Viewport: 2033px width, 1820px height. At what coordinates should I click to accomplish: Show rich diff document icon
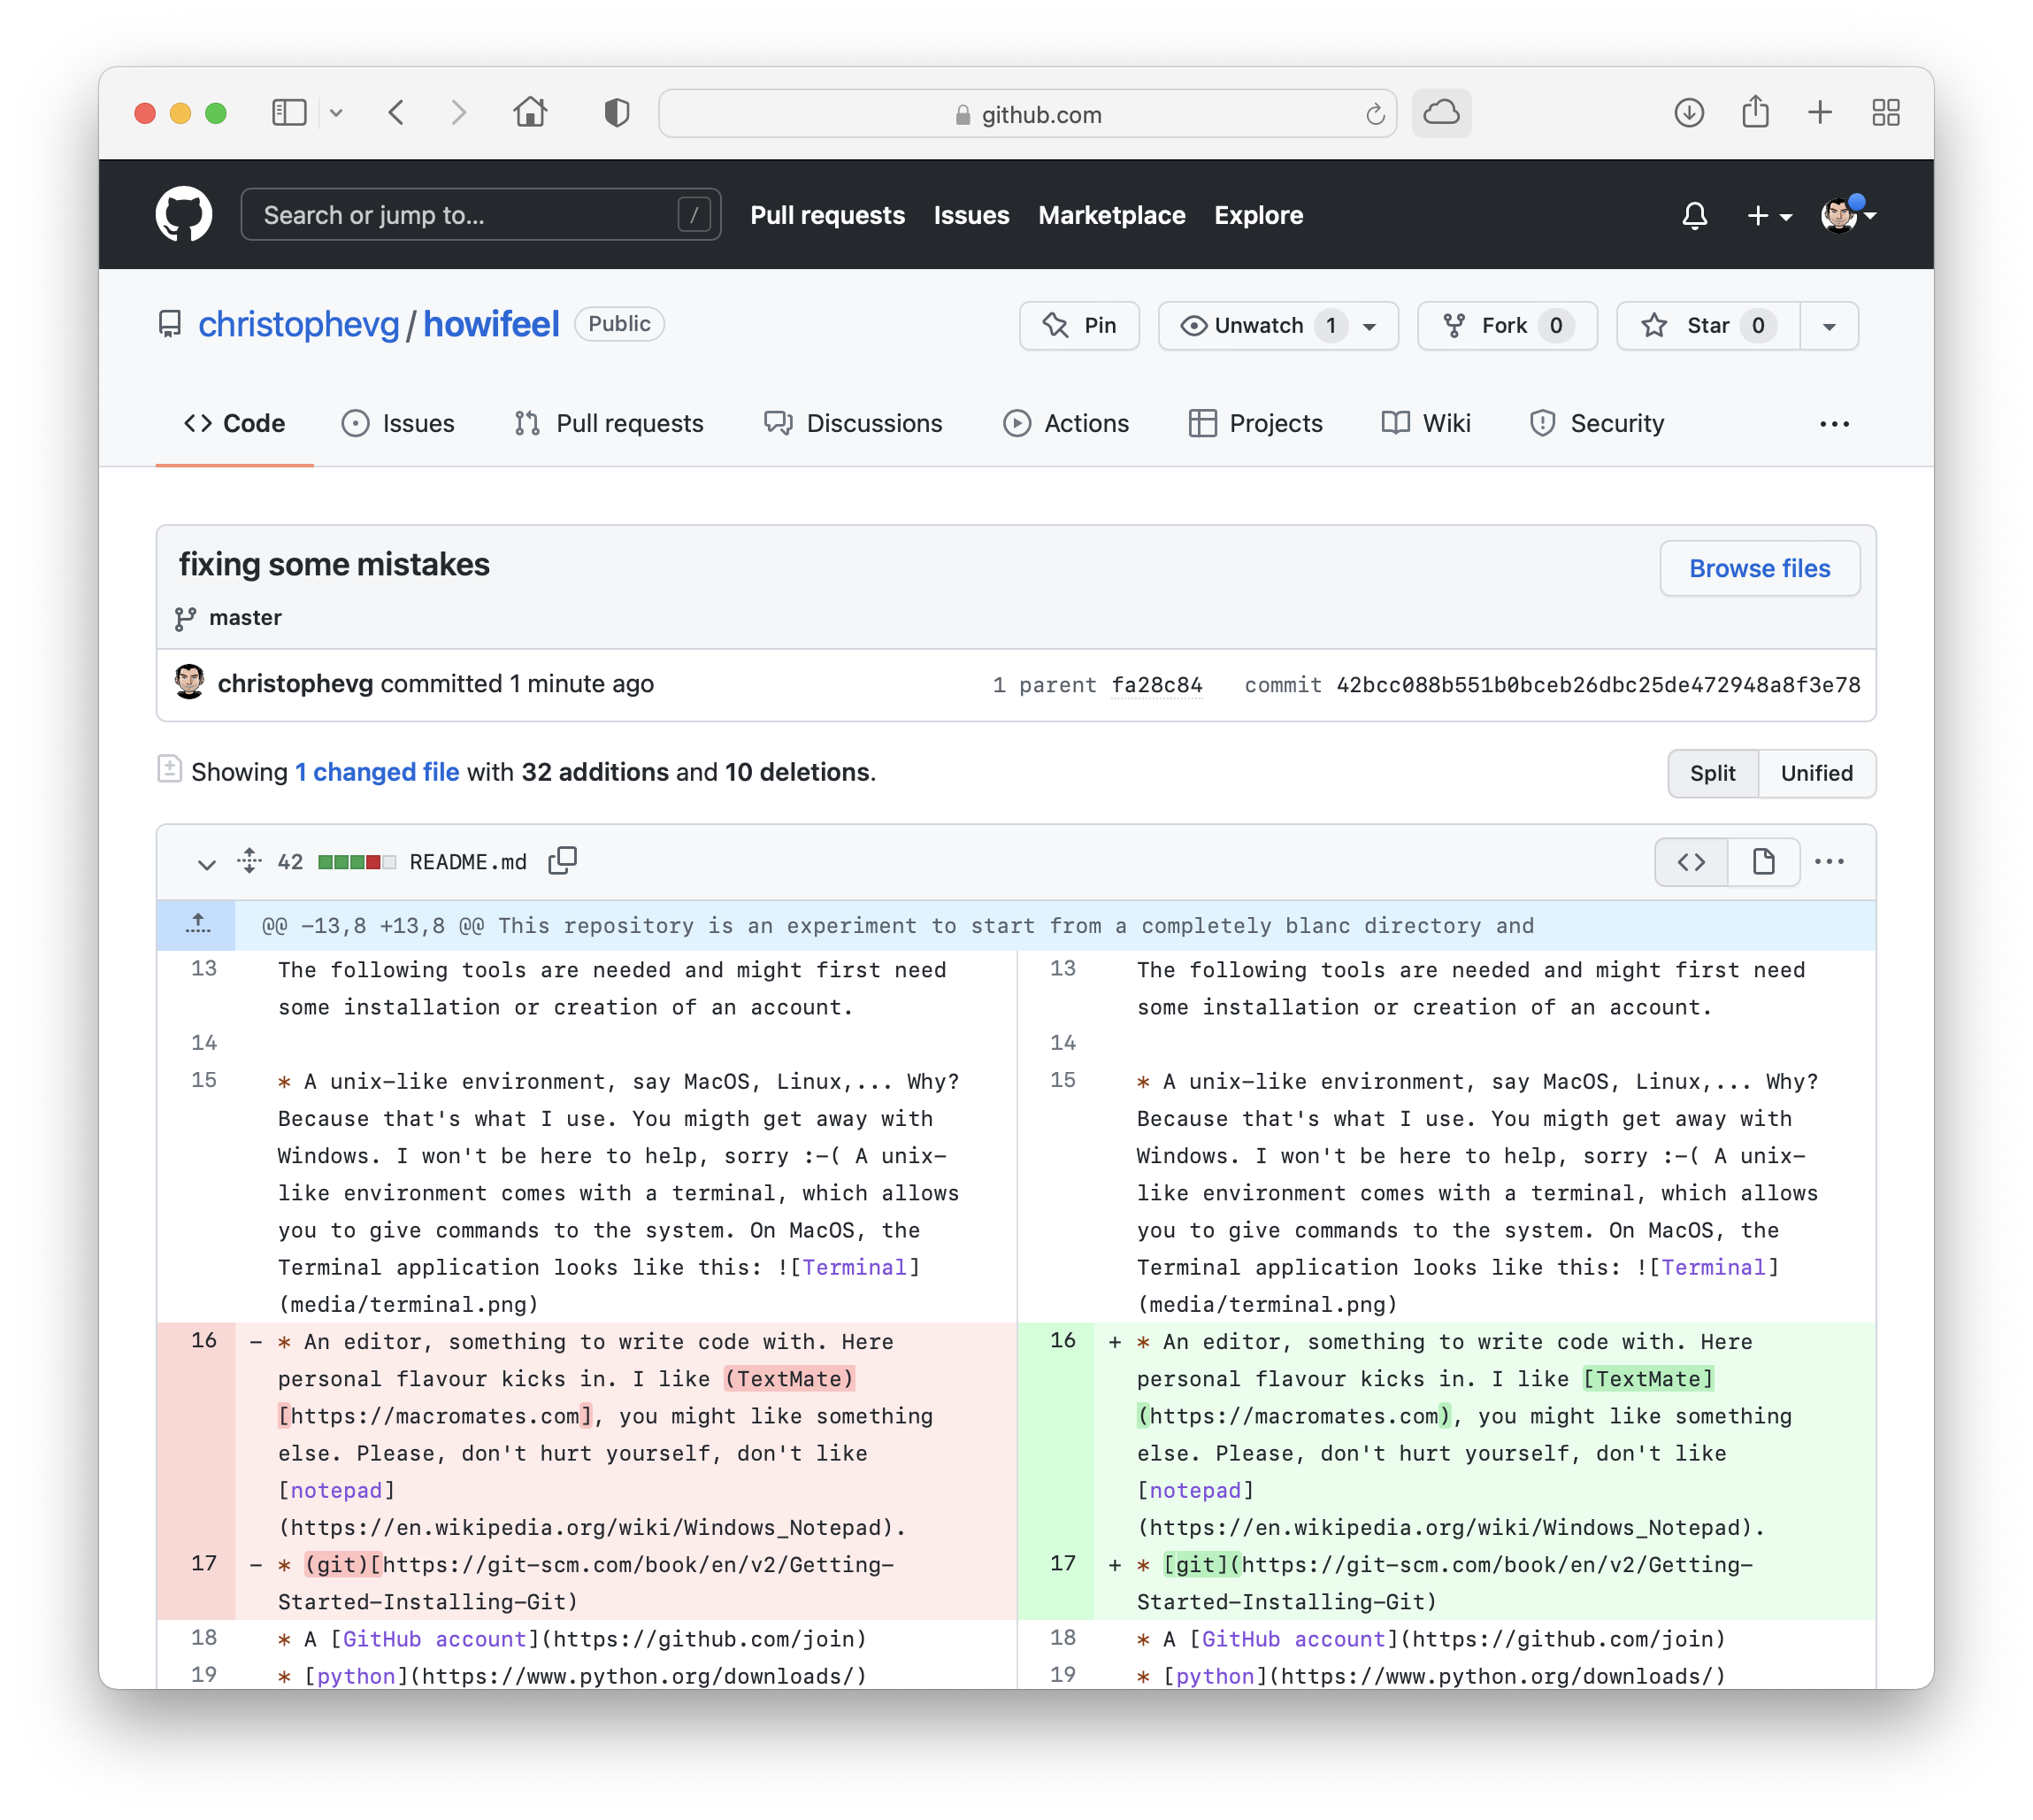1764,862
